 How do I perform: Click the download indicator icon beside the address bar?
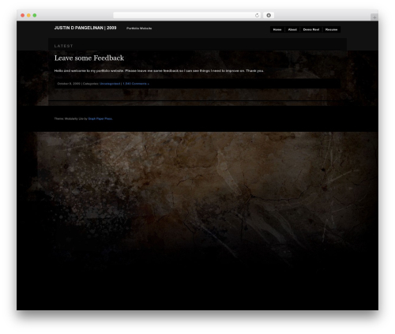269,15
